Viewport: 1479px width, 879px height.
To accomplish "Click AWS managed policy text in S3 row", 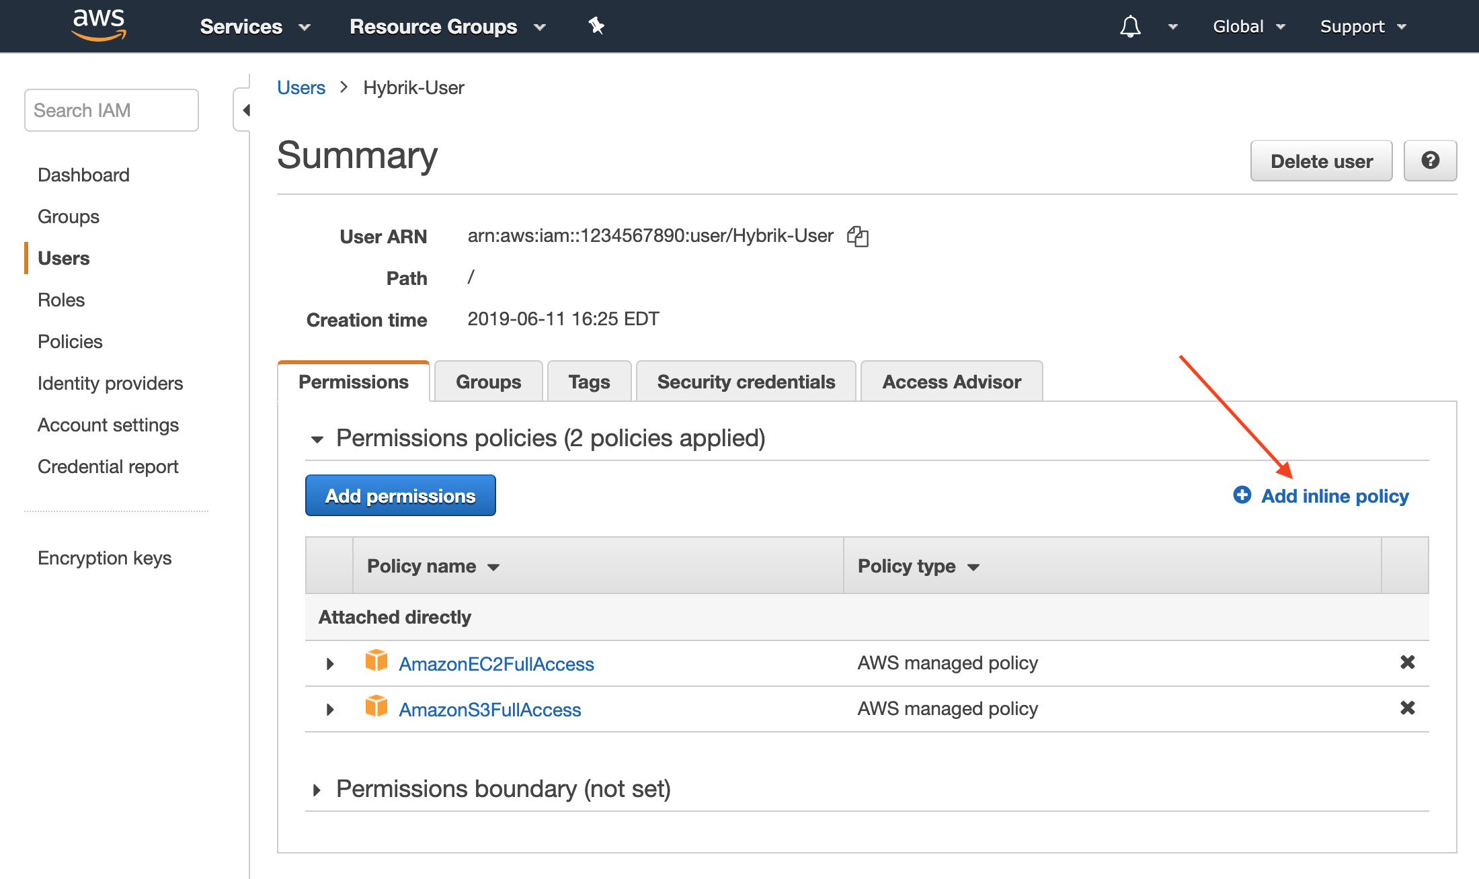I will coord(947,708).
